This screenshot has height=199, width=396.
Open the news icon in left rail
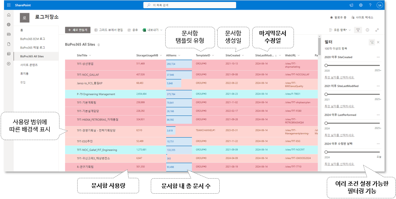point(9,34)
